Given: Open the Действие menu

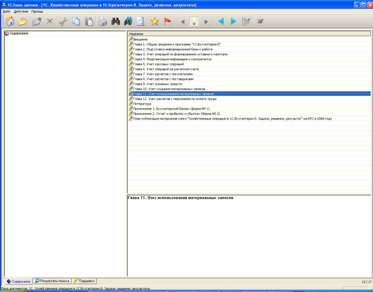Looking at the screenshot, I should click(x=21, y=12).
